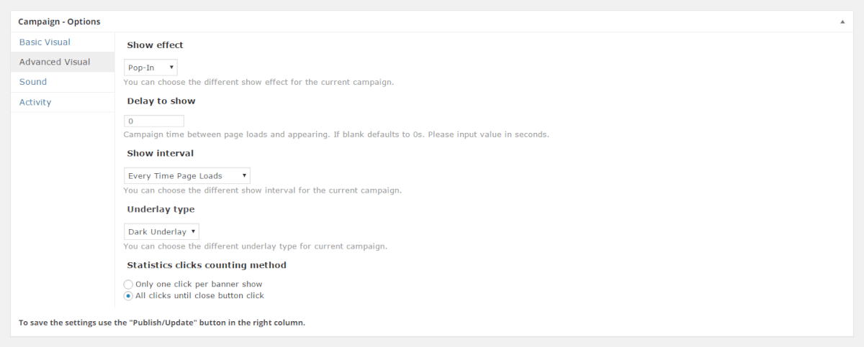Open the Show effect Pop-In dropdown
The image size is (864, 347).
point(150,68)
